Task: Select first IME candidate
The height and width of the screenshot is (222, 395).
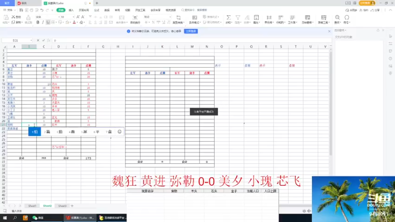Action: pyautogui.click(x=35, y=132)
